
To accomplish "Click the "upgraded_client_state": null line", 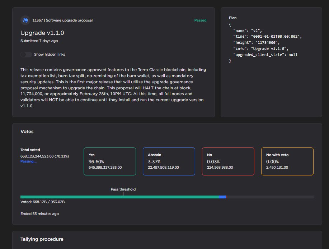I will [265, 55].
